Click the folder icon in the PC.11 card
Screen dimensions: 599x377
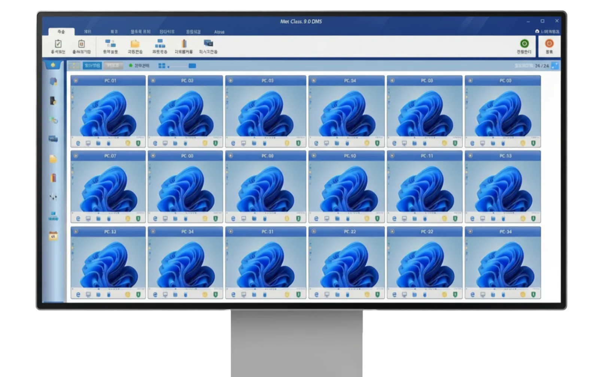[x=414, y=219]
